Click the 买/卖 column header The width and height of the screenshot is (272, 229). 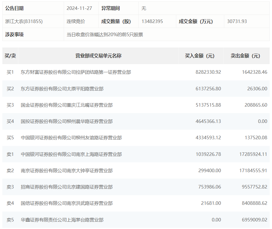point(10,56)
